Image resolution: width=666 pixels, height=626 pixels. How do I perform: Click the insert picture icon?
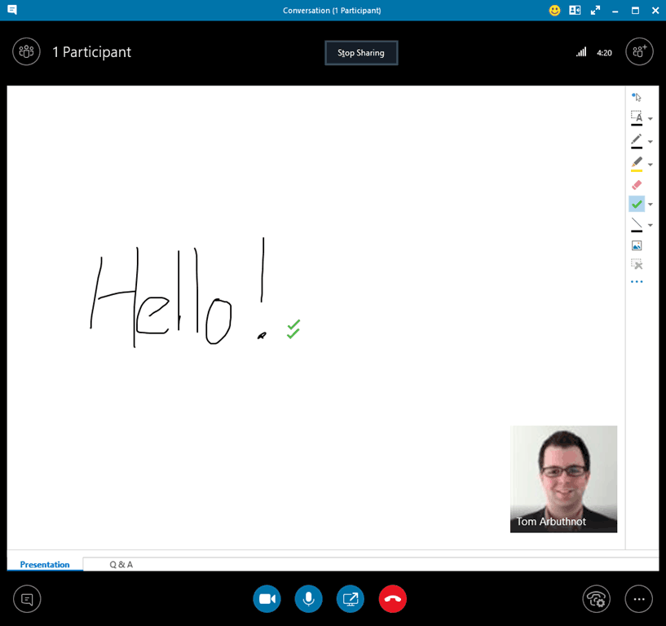click(x=637, y=245)
